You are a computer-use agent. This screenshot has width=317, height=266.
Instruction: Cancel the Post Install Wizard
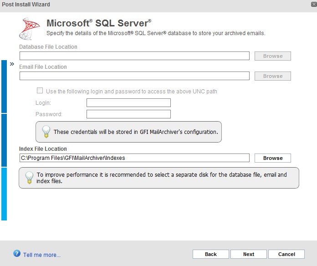(286, 254)
